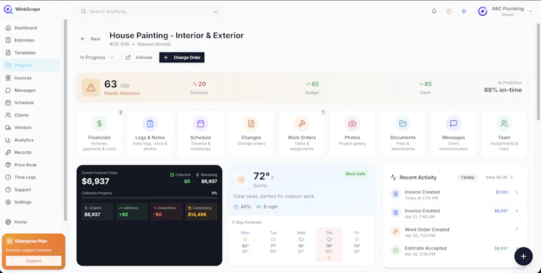Open Price Book in sidebar
The image size is (541, 273).
point(31,165)
